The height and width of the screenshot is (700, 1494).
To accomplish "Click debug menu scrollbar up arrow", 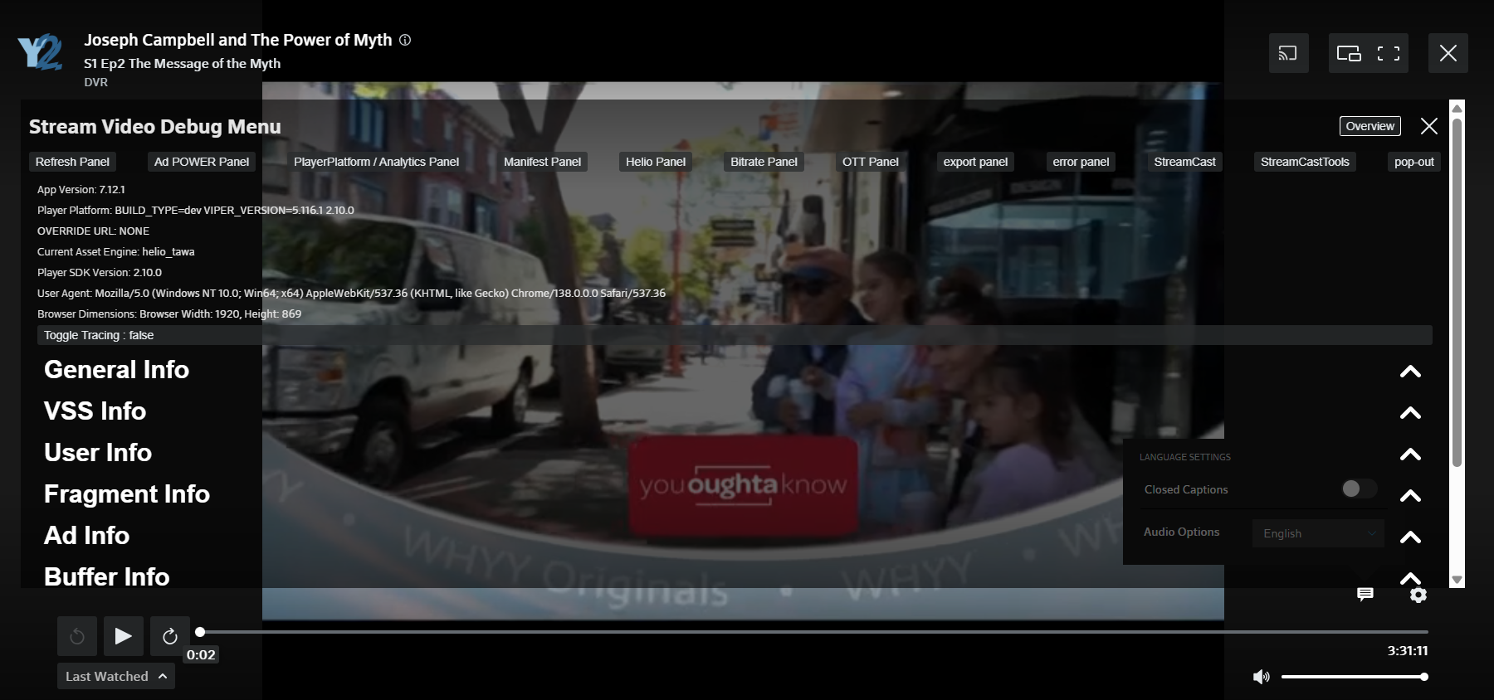I will coord(1457,108).
